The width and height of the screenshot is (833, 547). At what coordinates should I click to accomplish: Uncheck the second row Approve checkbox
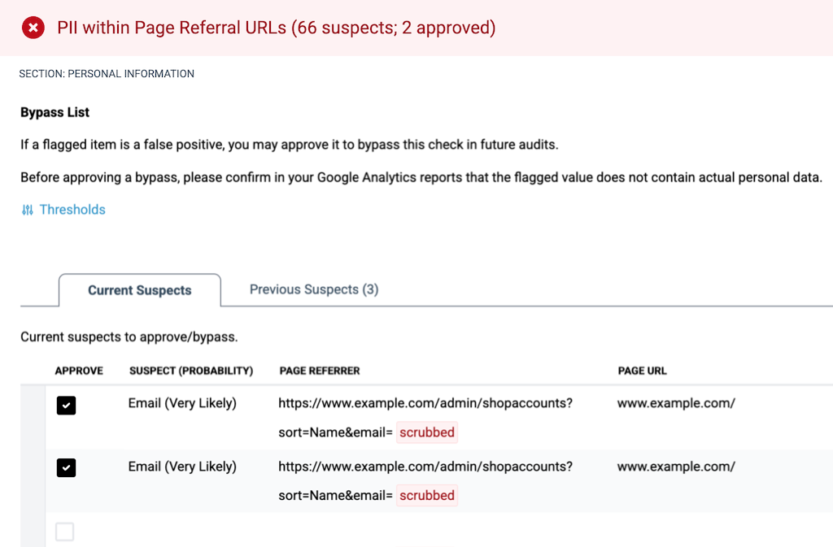[x=66, y=467]
